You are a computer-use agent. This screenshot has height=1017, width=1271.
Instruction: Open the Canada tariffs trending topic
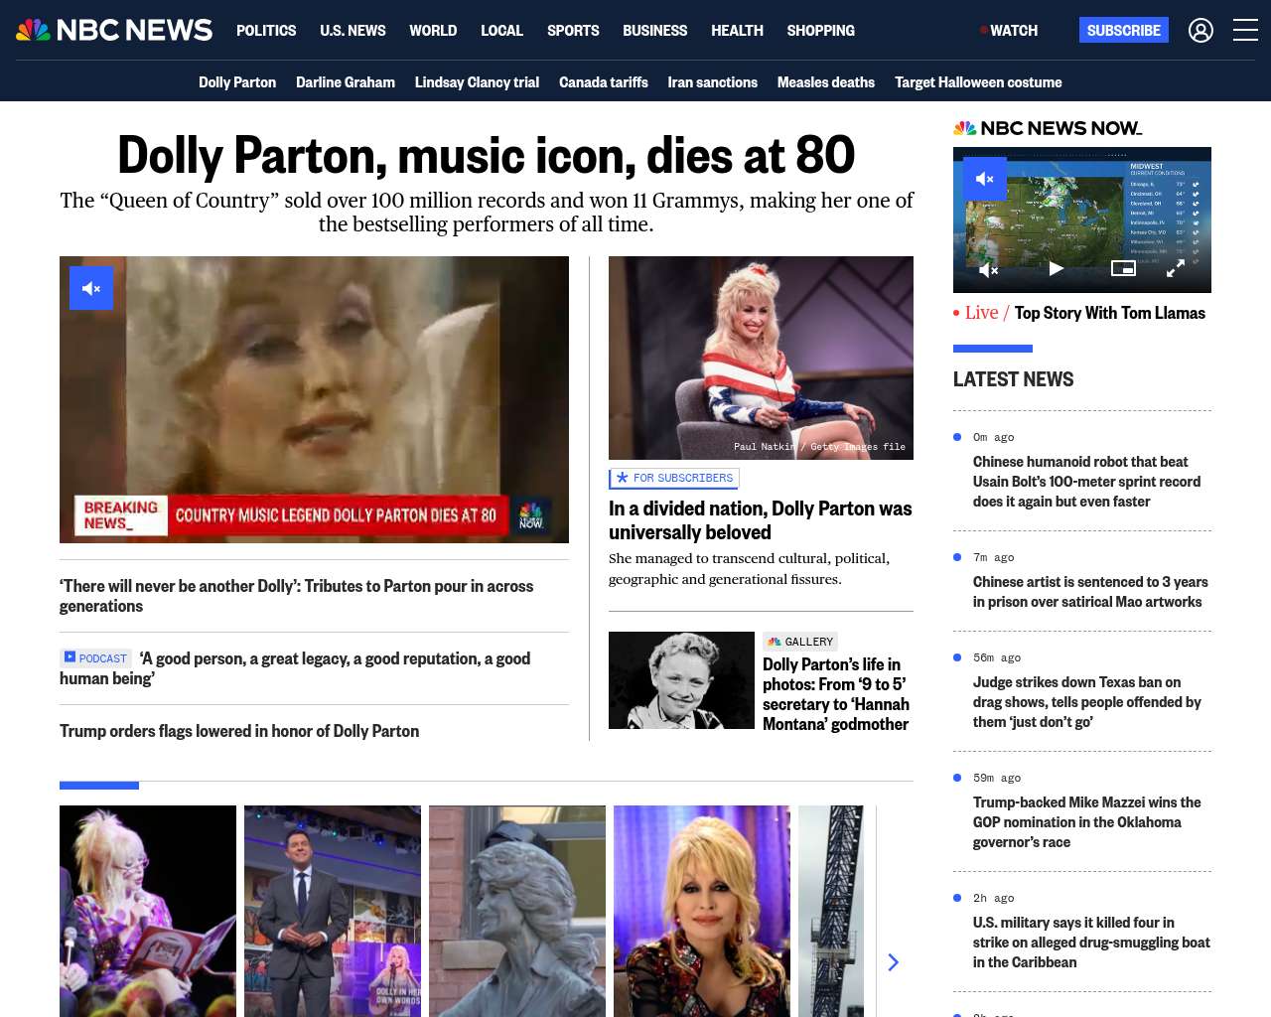604,82
